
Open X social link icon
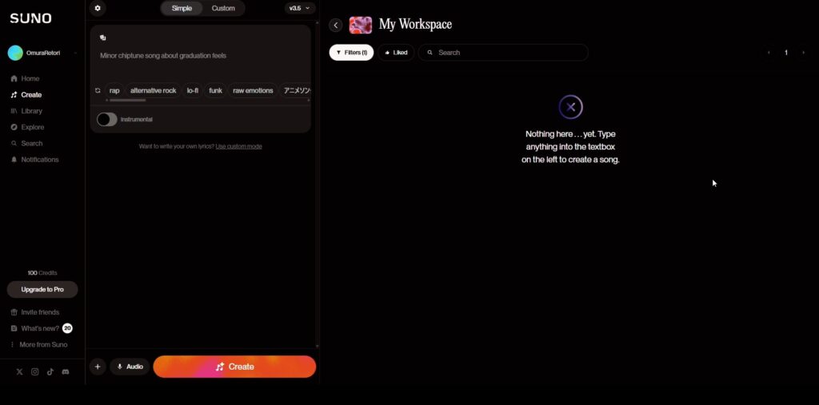pos(19,372)
